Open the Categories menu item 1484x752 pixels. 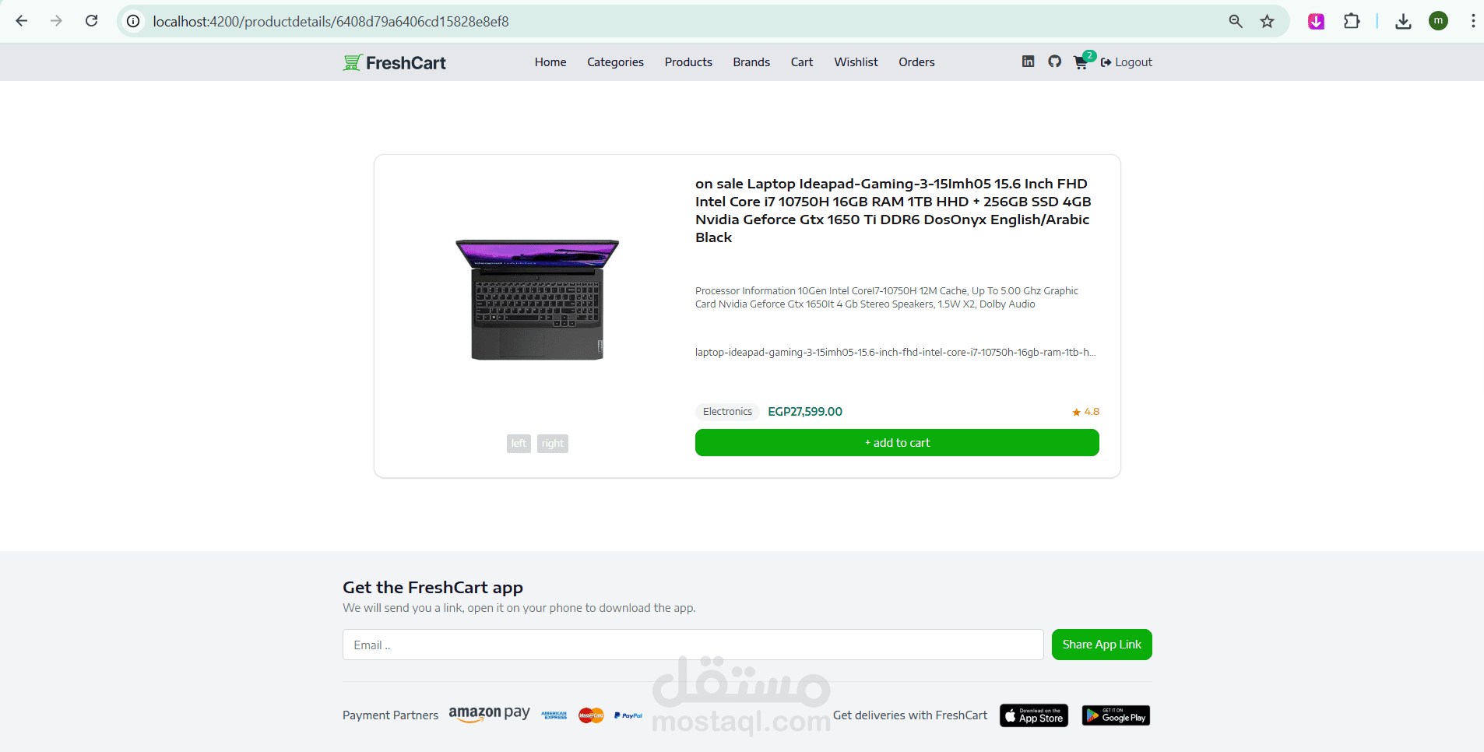(615, 62)
